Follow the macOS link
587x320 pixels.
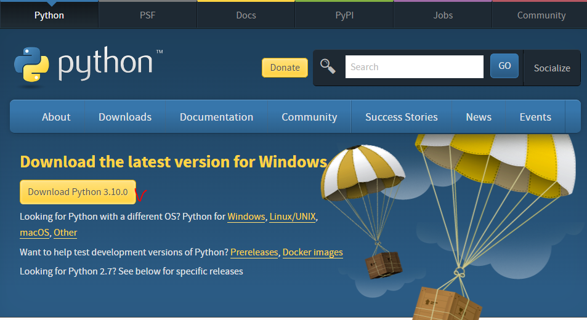point(34,233)
